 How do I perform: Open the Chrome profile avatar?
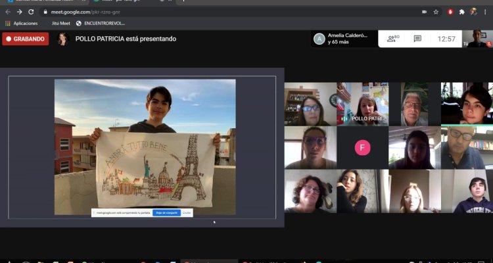473,12
